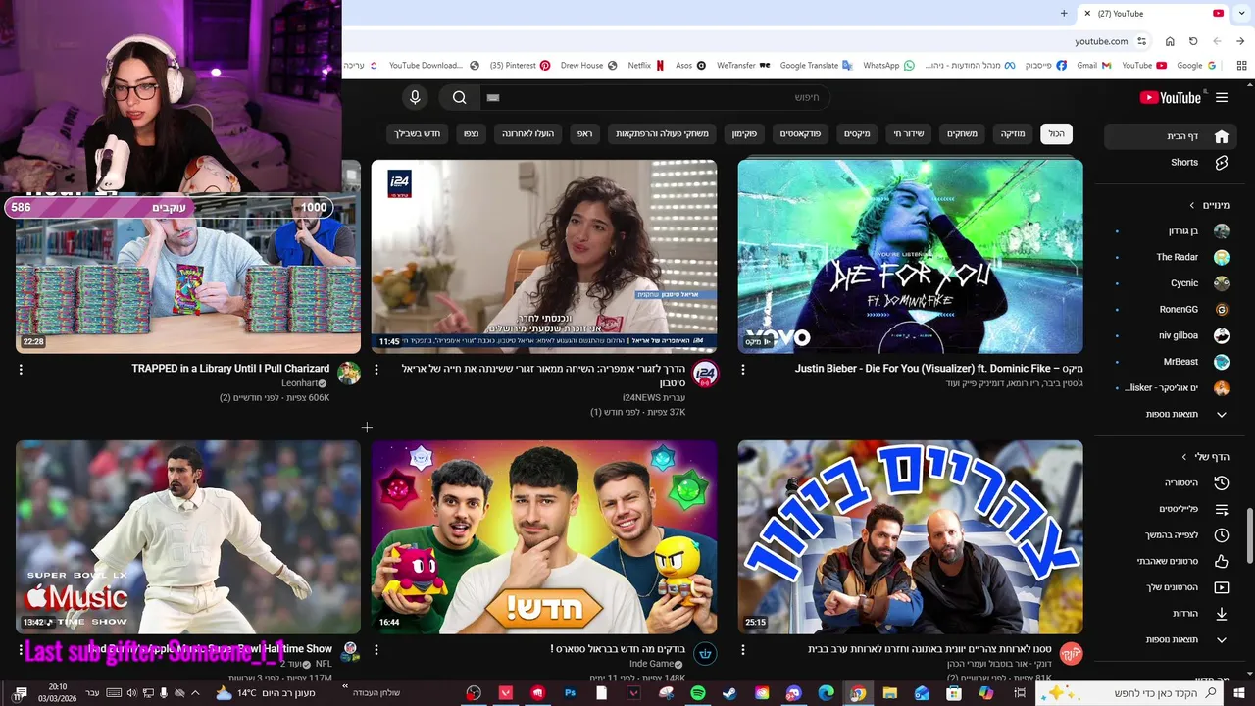The width and height of the screenshot is (1255, 706).
Task: Open דף הבית in sidebar
Action: (1170, 136)
